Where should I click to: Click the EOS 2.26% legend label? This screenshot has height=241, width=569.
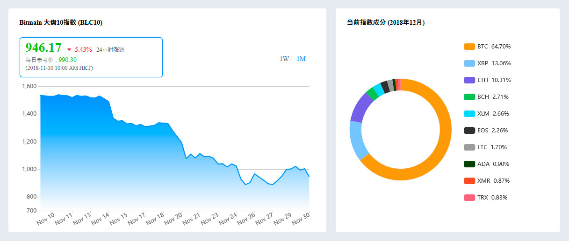493,131
